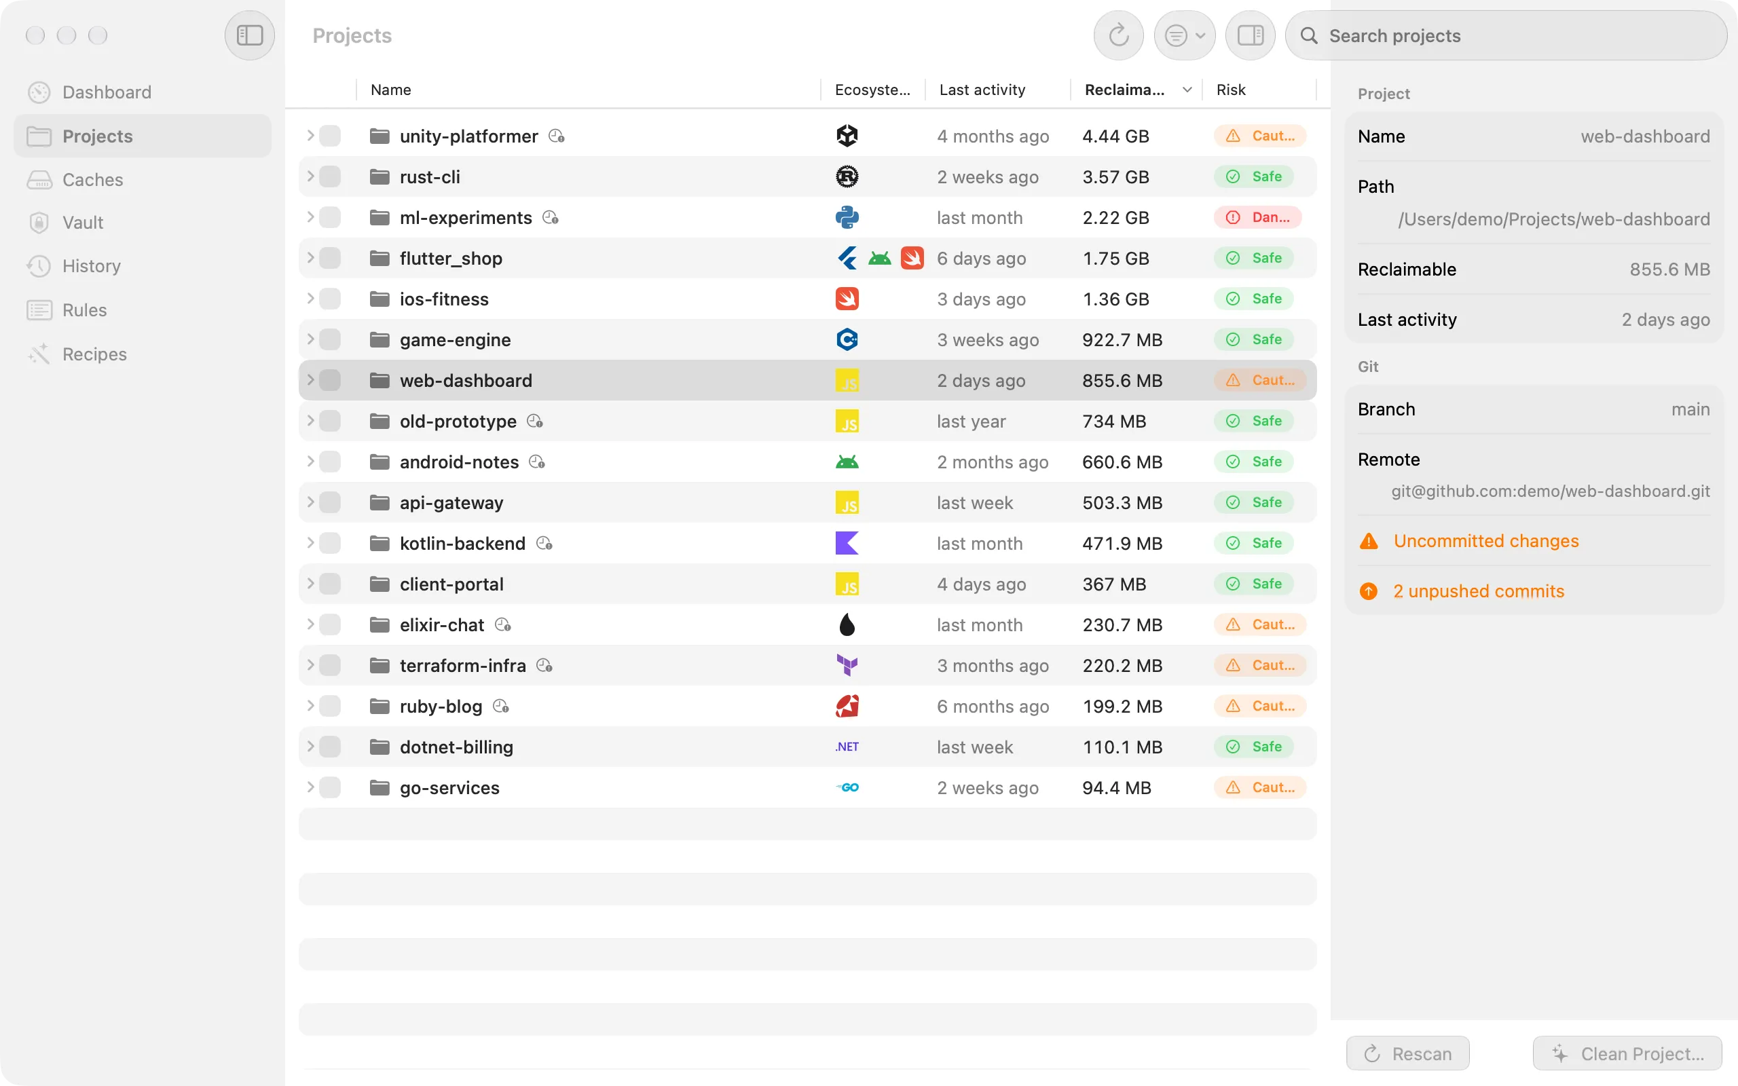Viewport: 1738px width, 1086px height.
Task: Check the web-dashboard checkbox
Action: 330,380
